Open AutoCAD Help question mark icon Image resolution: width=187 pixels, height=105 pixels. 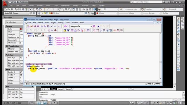tap(95, 9)
